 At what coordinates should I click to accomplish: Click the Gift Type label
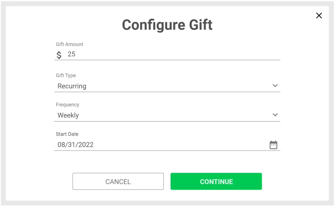(x=66, y=76)
